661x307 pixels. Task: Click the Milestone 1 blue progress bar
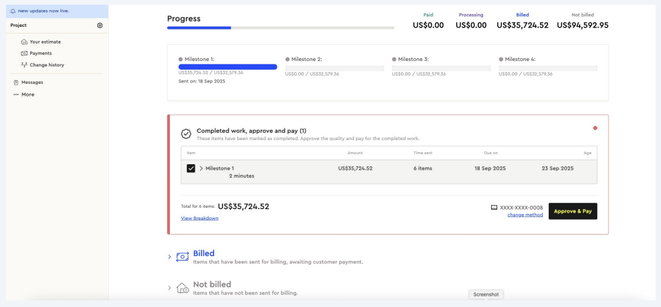227,67
